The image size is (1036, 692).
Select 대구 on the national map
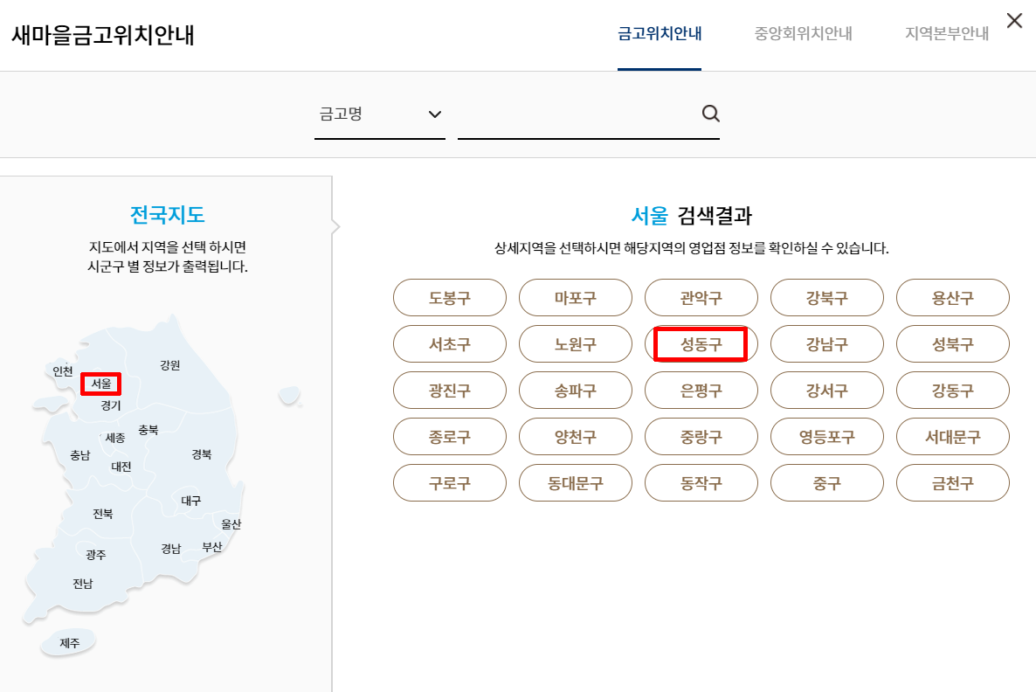(190, 501)
